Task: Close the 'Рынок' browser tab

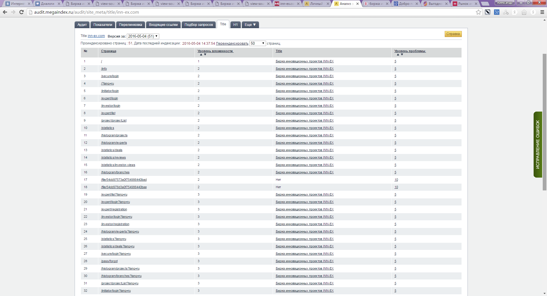Action: pos(476,4)
